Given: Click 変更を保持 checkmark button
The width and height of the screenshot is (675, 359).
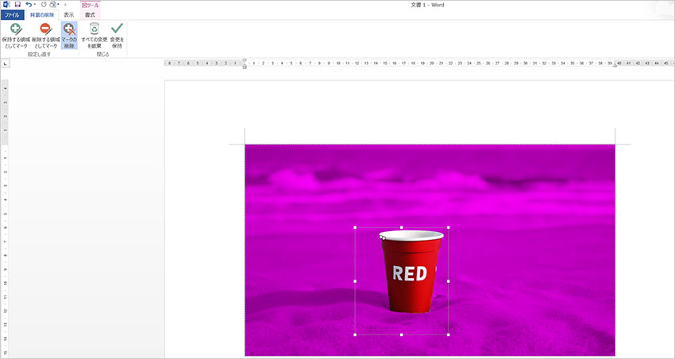Looking at the screenshot, I should [117, 35].
